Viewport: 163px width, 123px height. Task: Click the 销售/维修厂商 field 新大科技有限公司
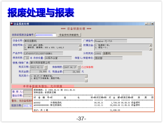click(56, 63)
